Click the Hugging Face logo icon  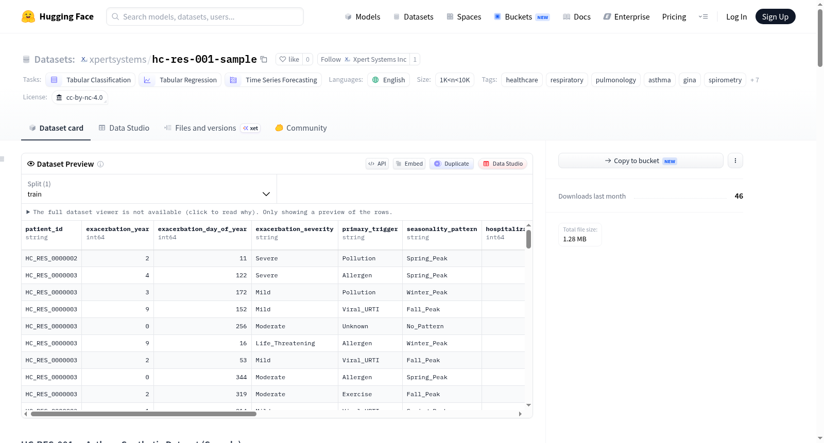(28, 16)
